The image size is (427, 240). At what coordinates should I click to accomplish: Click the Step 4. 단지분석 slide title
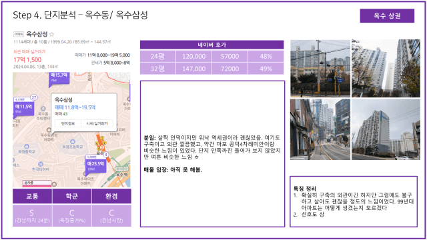(x=80, y=15)
